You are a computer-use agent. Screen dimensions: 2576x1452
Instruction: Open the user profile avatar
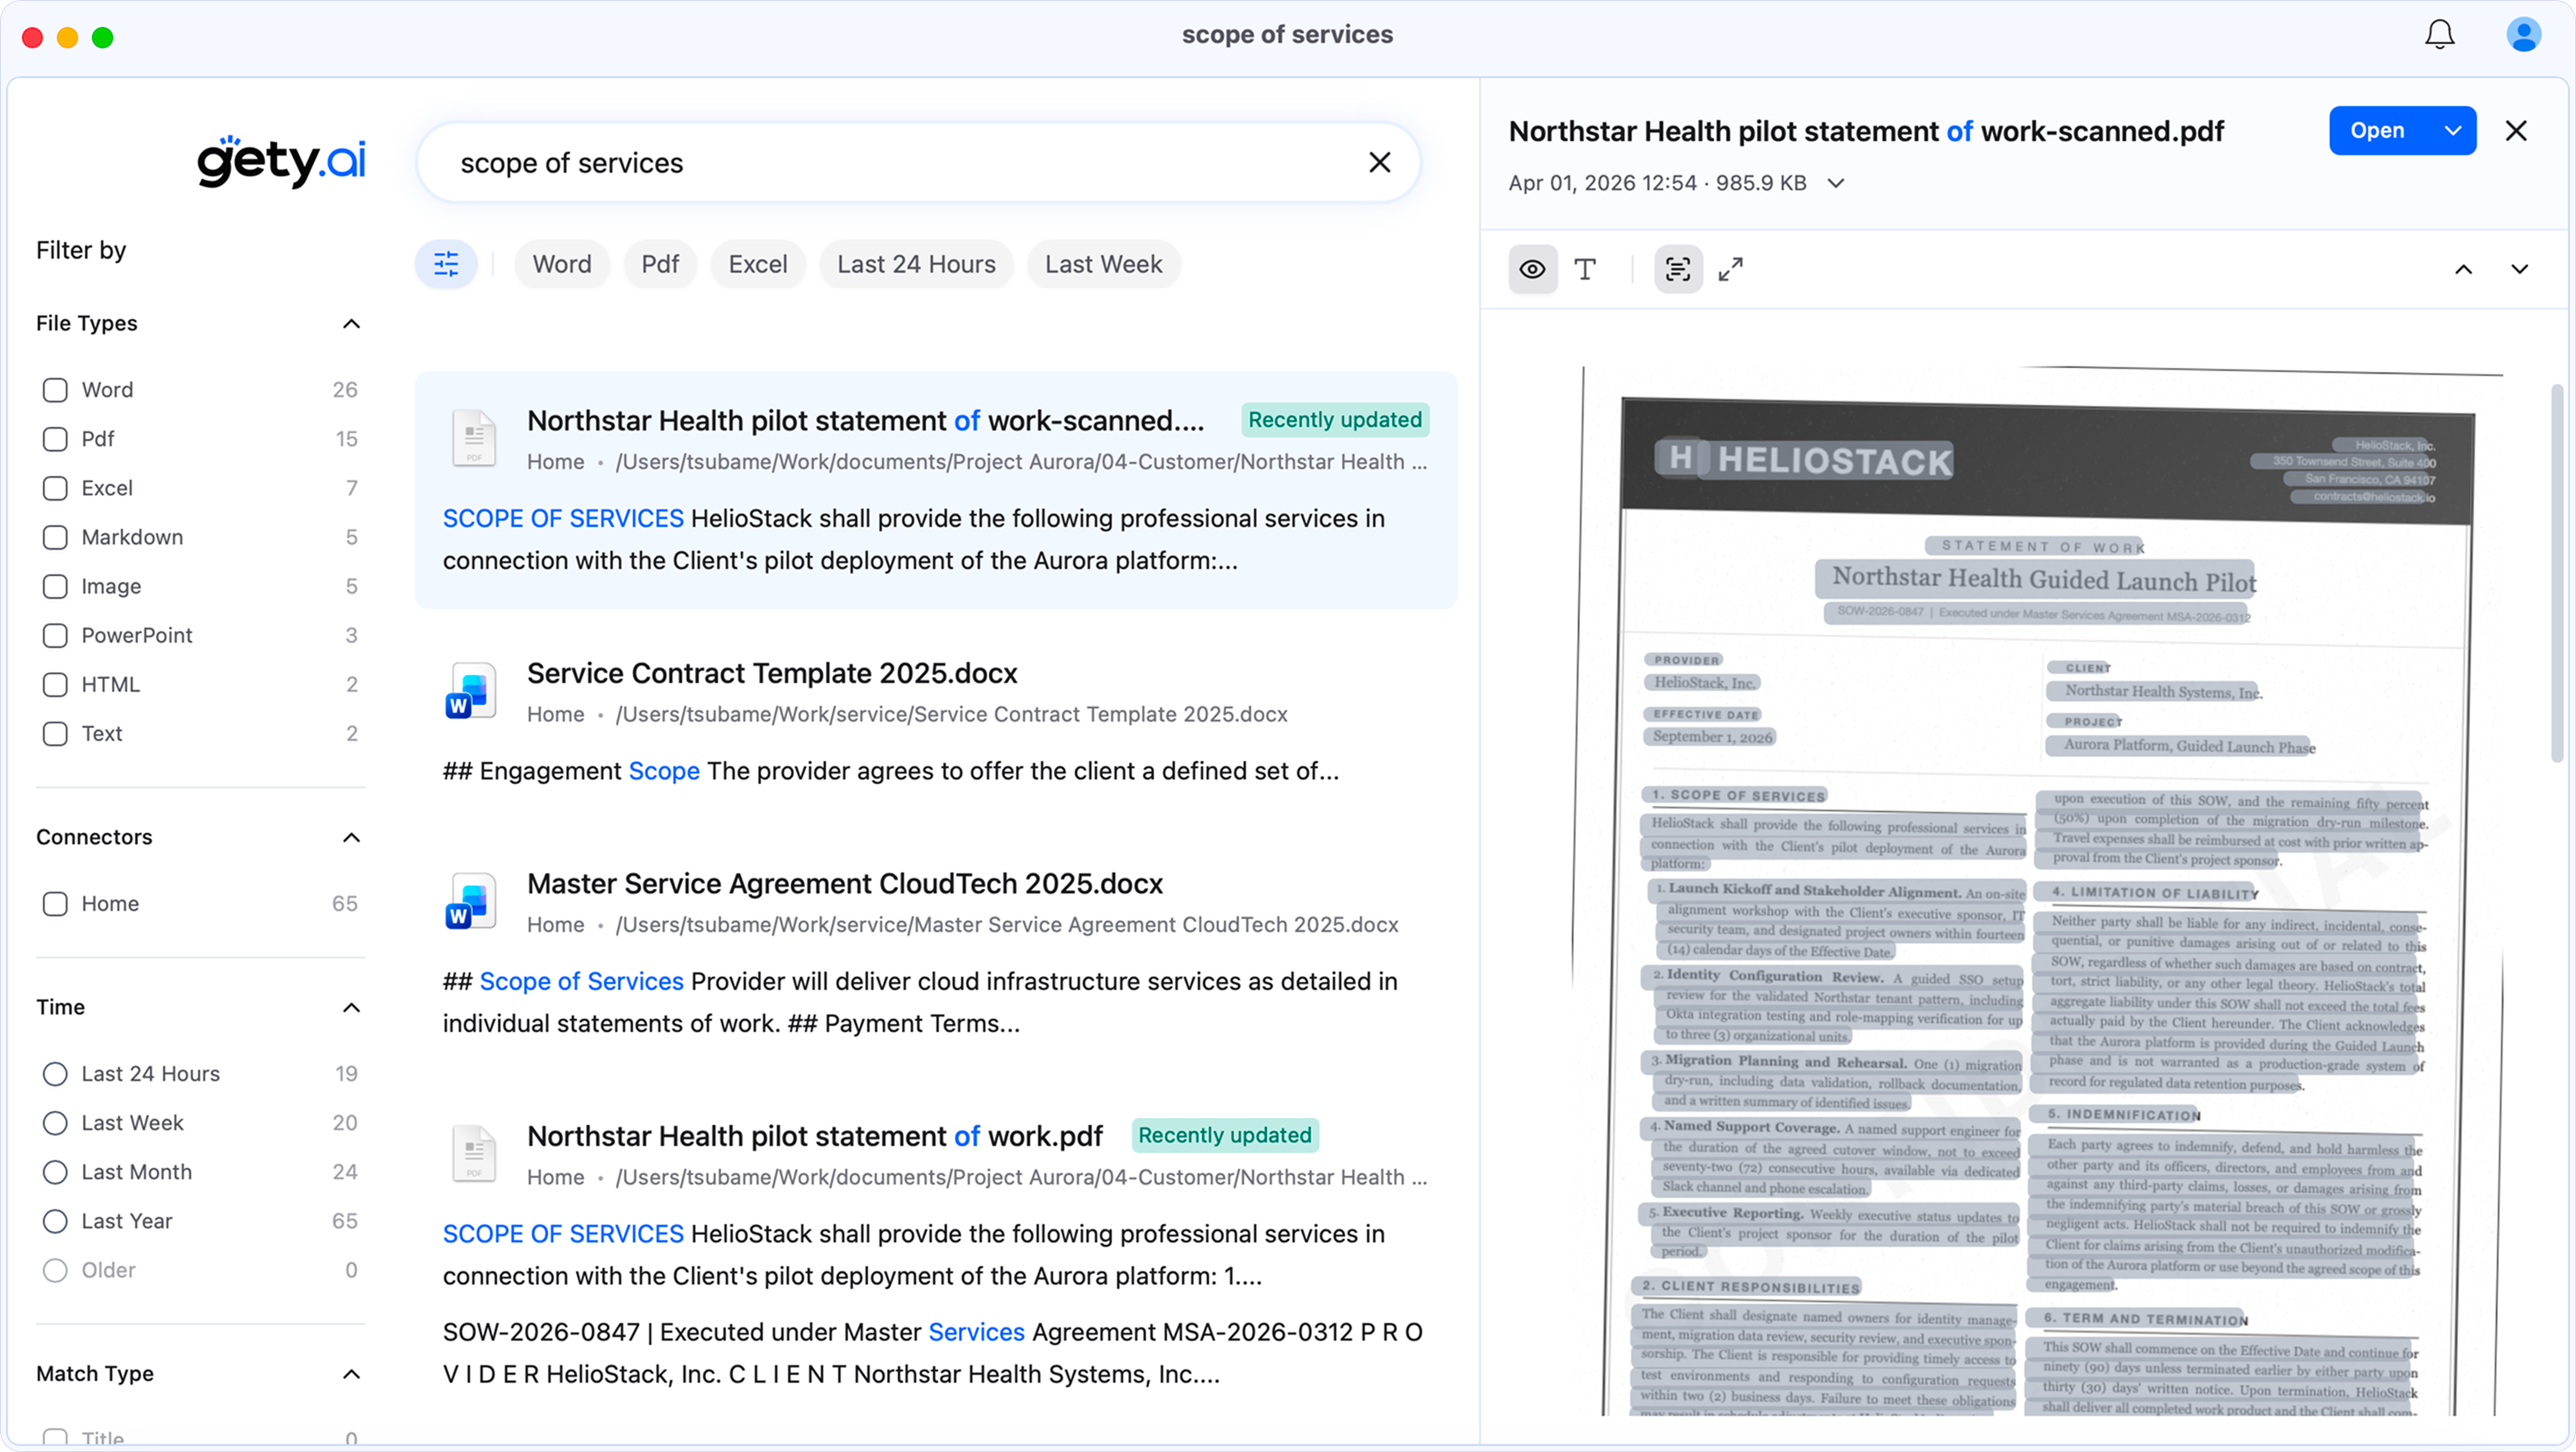[x=2523, y=35]
